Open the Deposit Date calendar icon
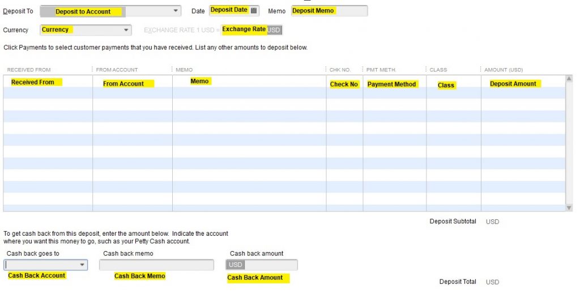The height and width of the screenshot is (293, 580). [x=253, y=10]
